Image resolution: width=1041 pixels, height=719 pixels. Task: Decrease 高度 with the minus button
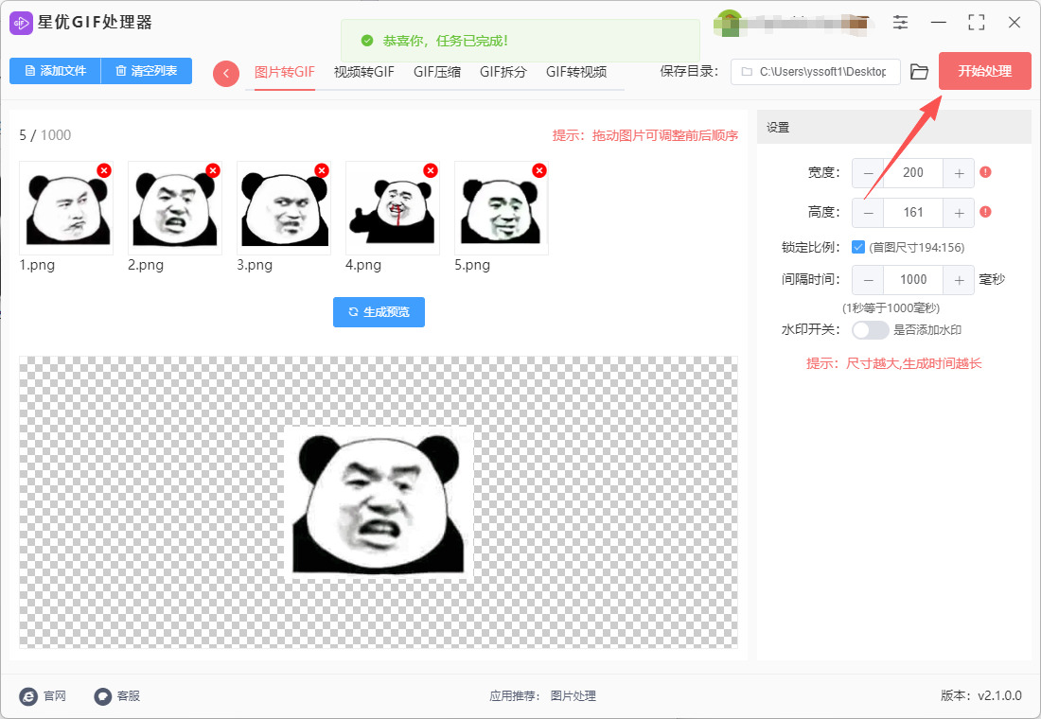pos(868,213)
